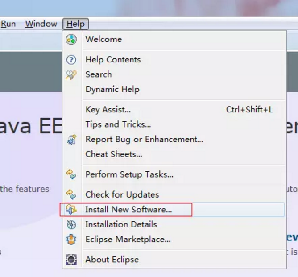Screen dimensions: 298x277
Task: Select Install New Software entry
Action: (x=174, y=210)
